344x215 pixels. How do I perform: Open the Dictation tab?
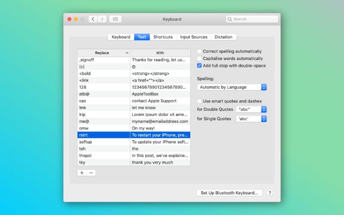(224, 37)
